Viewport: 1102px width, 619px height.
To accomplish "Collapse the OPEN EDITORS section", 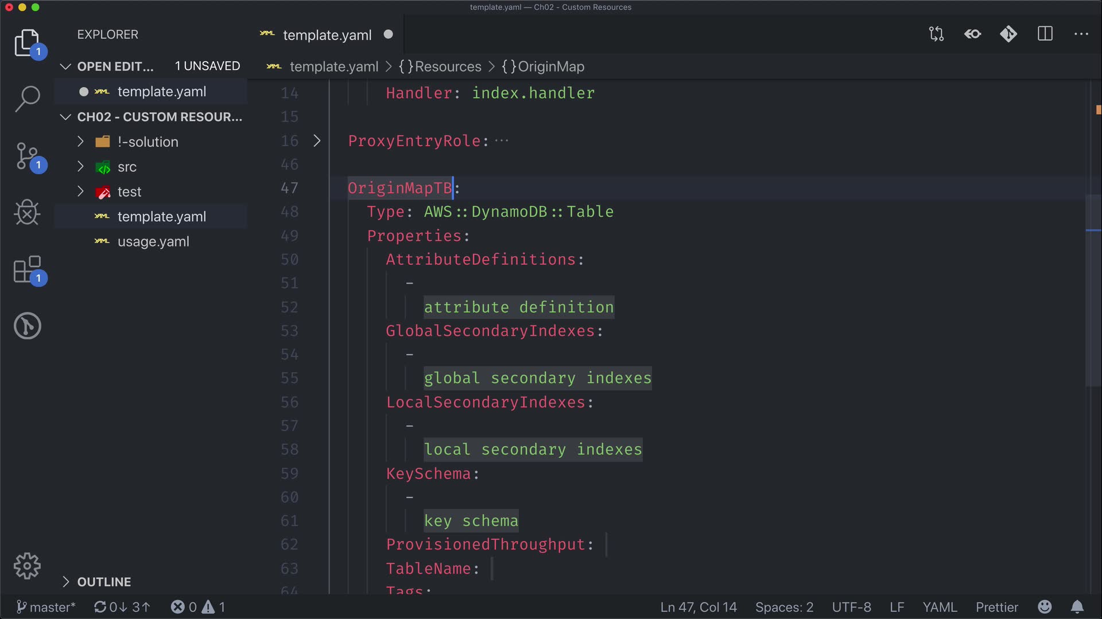I will click(x=65, y=66).
